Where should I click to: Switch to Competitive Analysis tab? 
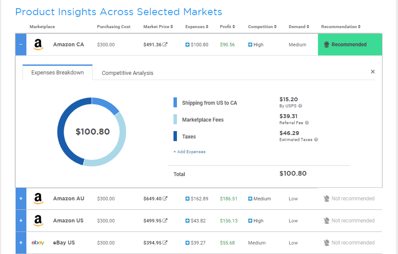128,73
